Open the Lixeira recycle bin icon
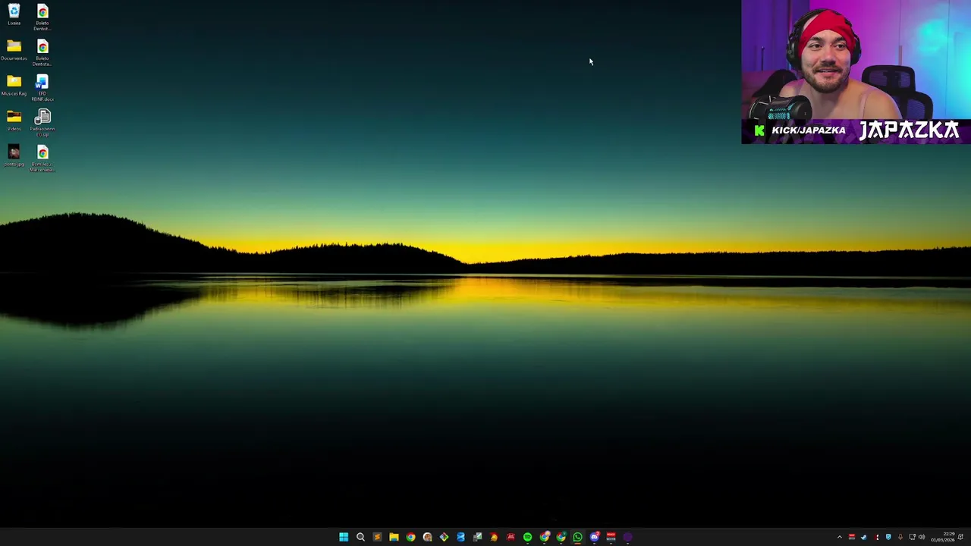The image size is (971, 546). pyautogui.click(x=14, y=15)
